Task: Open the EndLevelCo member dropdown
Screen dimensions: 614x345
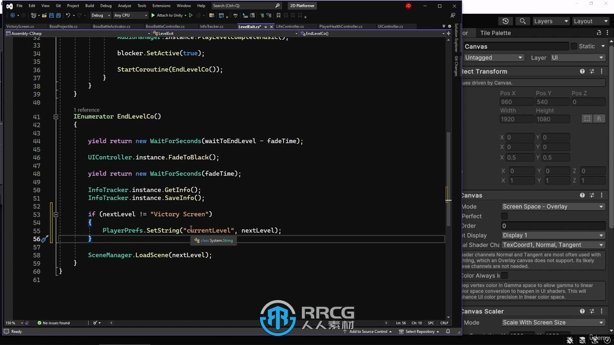Action: pyautogui.click(x=371, y=34)
